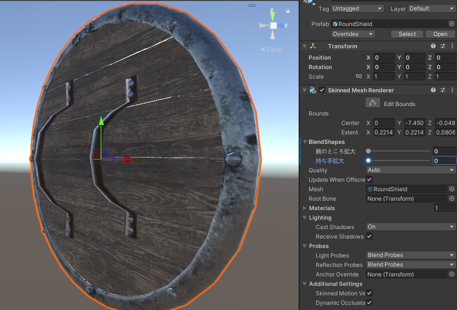Open Skinned Mesh Renderer preset settings
Image resolution: width=457 pixels, height=310 pixels.
tap(443, 90)
